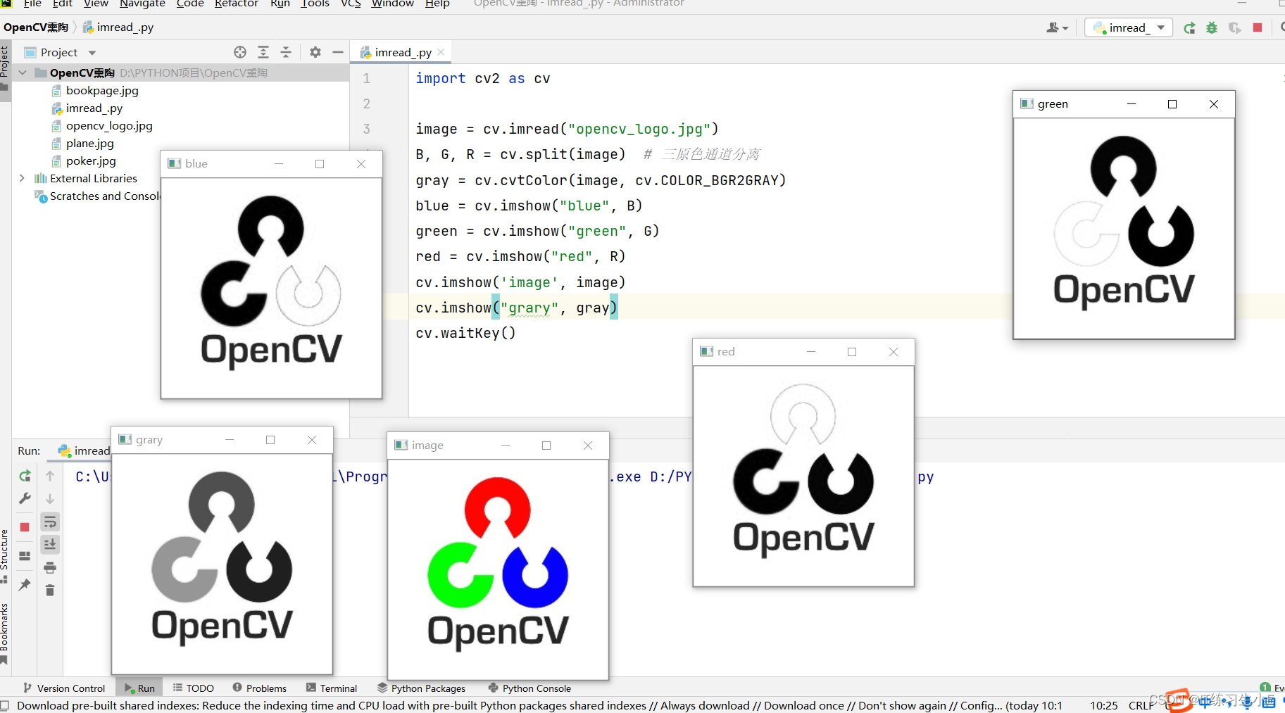
Task: Click the 10:25 cursor position indicator
Action: tap(1103, 705)
